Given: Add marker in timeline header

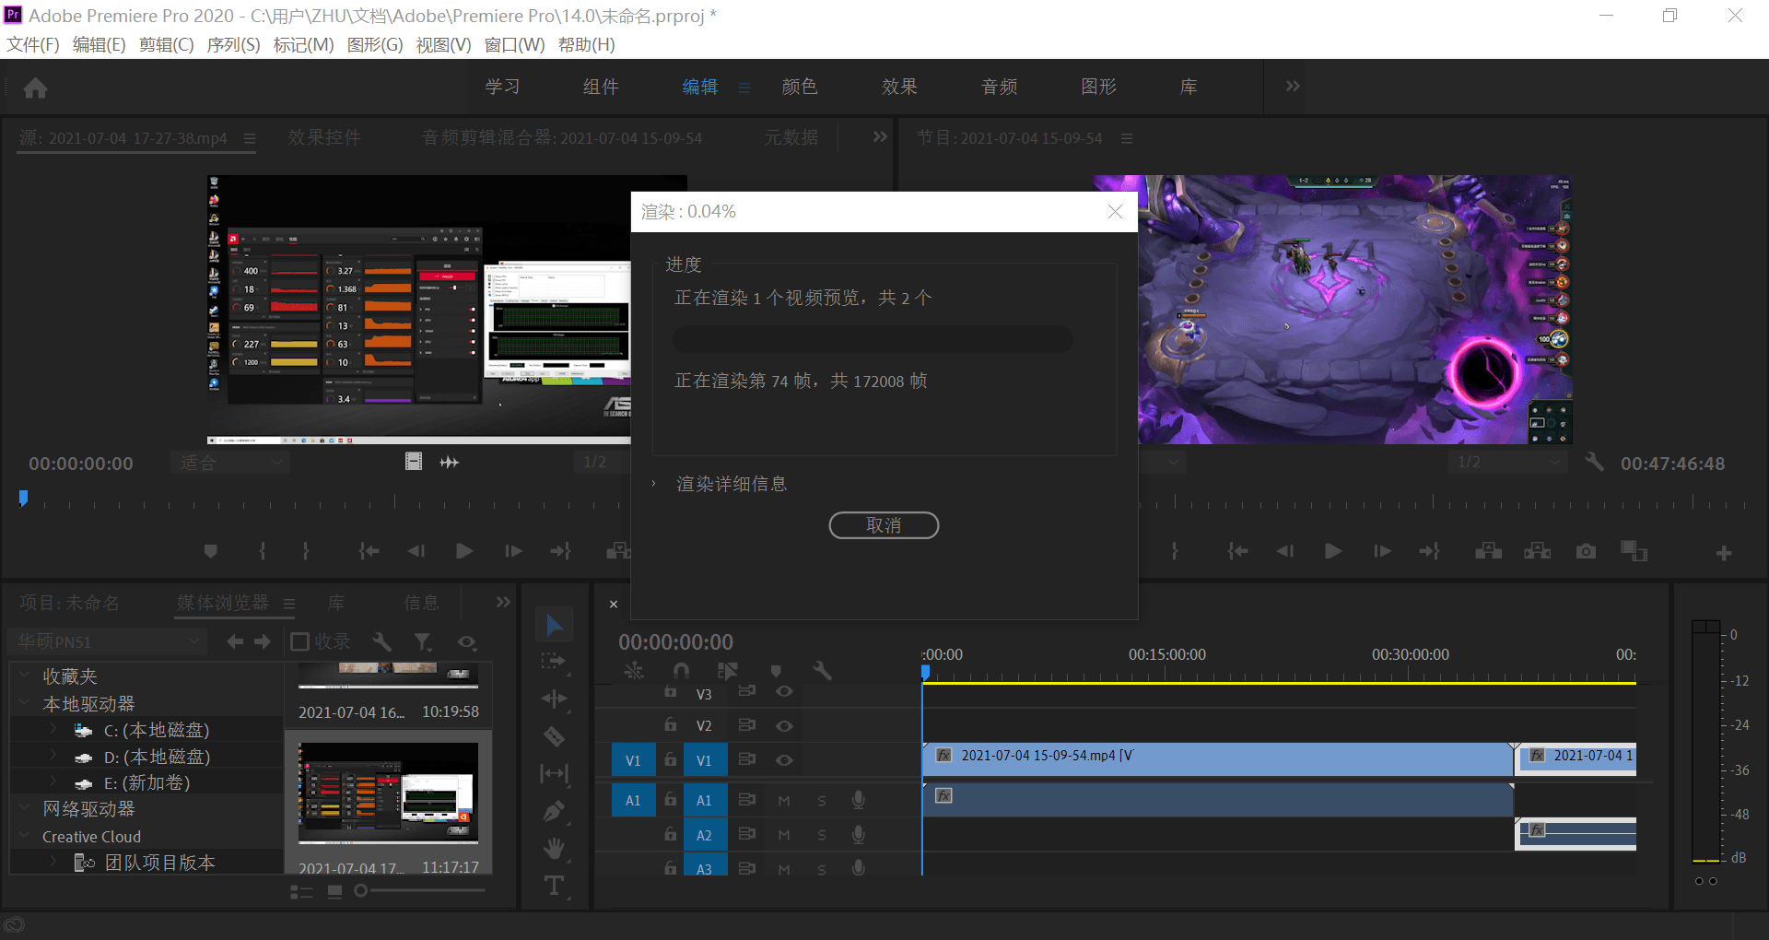Looking at the screenshot, I should tap(776, 671).
